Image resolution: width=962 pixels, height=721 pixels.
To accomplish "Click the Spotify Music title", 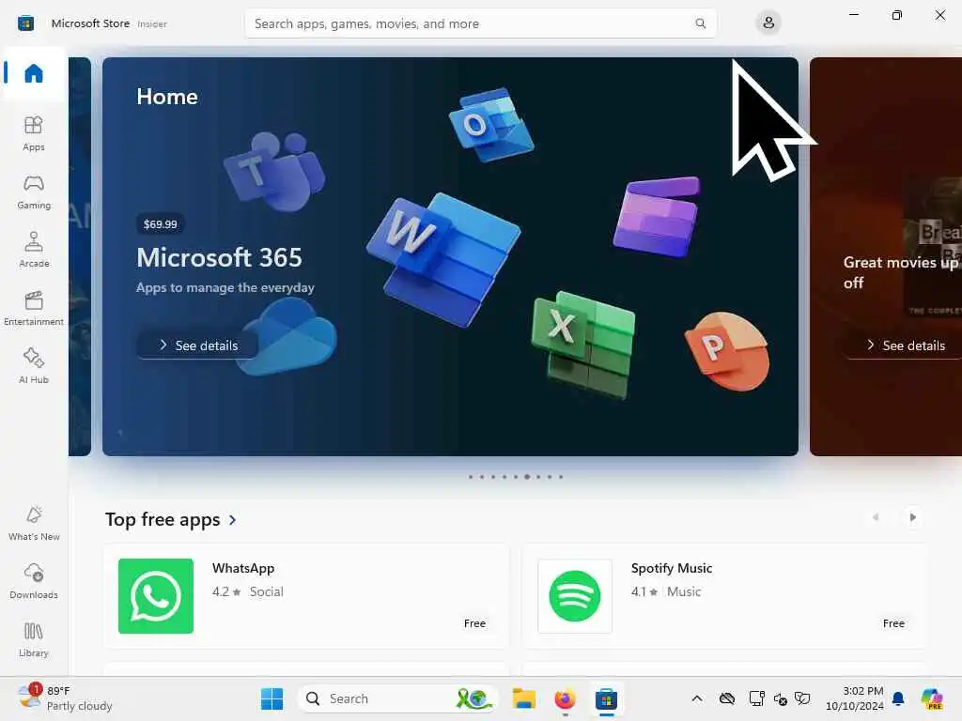I will tap(671, 568).
